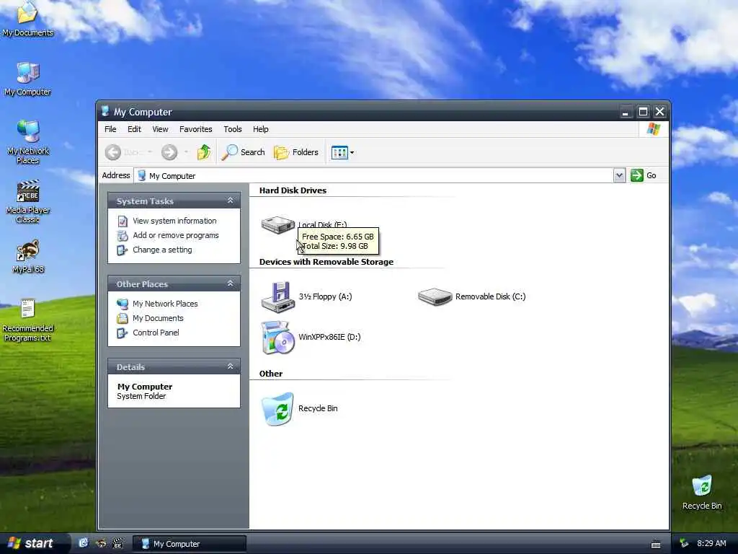This screenshot has height=554, width=738.
Task: Click Change a setting link
Action: [162, 250]
